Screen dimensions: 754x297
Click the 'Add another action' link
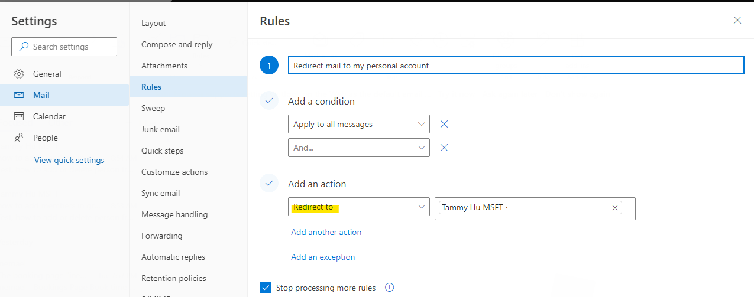(x=326, y=232)
